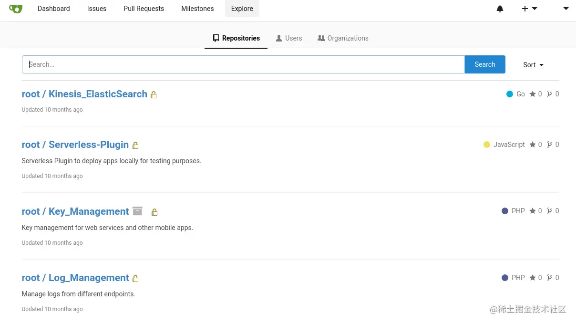Image resolution: width=576 pixels, height=324 pixels.
Task: Click the PHP color dot for Key_Management
Action: coord(505,211)
